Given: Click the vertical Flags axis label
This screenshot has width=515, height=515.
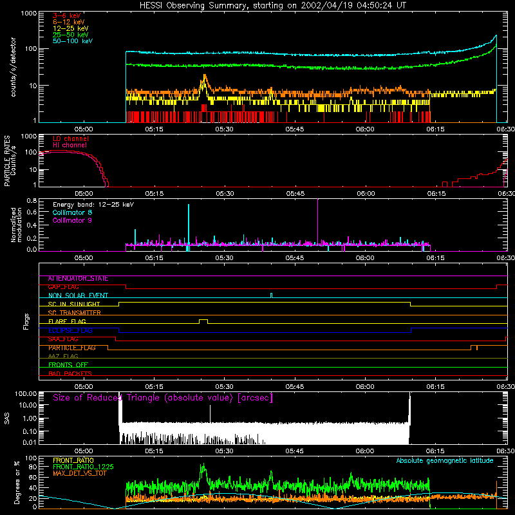Looking at the screenshot, I should point(26,321).
